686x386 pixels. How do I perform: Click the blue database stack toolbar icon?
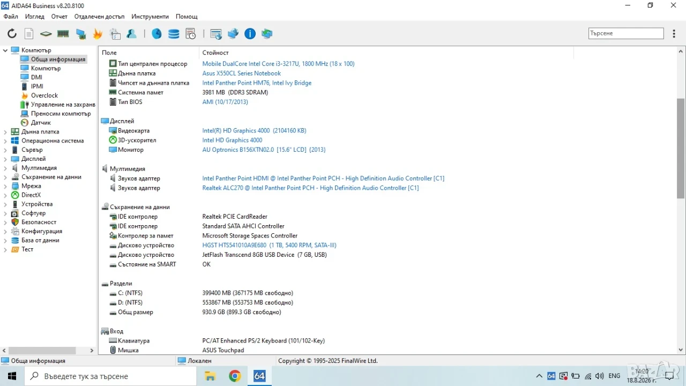174,34
